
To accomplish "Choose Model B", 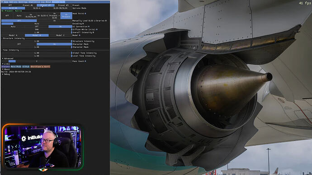I will point(37,35).
